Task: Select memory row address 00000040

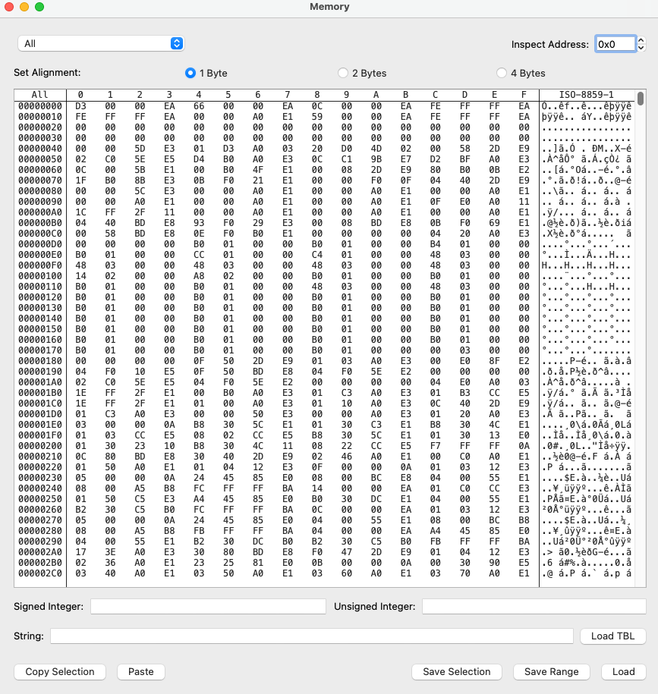Action: [x=40, y=148]
